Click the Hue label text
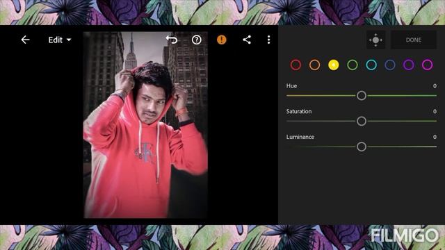445x250 pixels. [x=291, y=86]
